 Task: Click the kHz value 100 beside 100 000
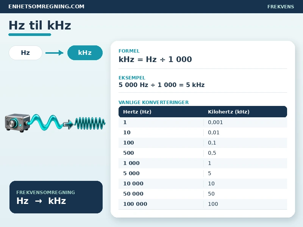(x=213, y=204)
